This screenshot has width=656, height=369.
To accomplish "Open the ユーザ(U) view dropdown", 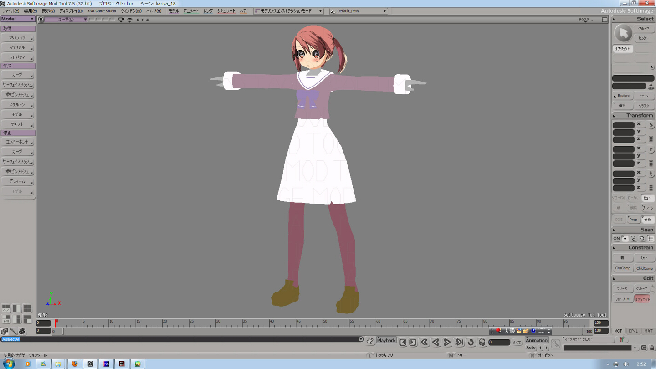I will [x=67, y=20].
